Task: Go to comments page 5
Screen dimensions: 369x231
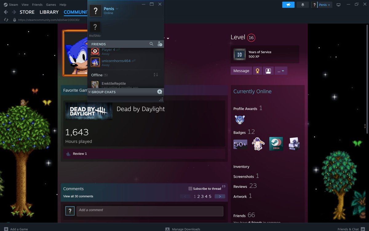Action: click(210, 197)
